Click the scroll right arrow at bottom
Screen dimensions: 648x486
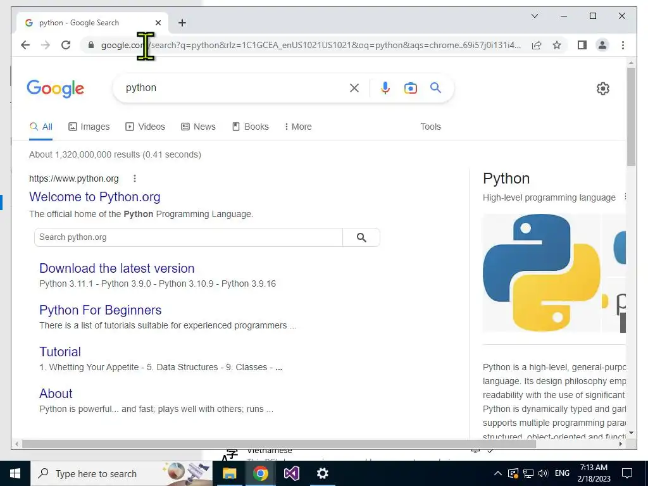[621, 444]
